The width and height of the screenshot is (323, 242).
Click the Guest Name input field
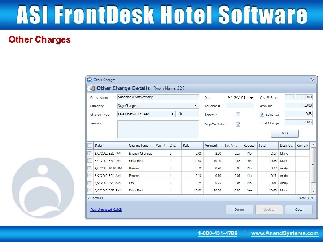tap(158, 97)
